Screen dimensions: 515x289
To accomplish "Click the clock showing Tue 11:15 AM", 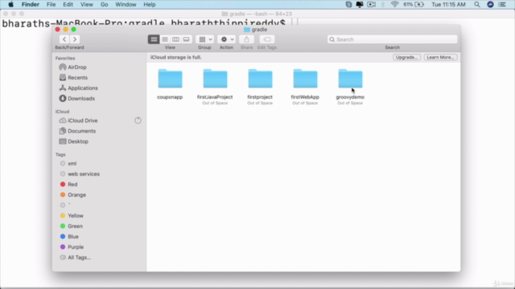I will 449,5.
